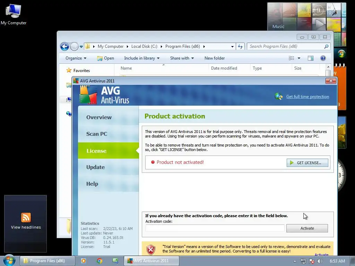This screenshot has height=266, width=355.
Task: Click Explorer scrollbar up arrow
Action: 328,67
